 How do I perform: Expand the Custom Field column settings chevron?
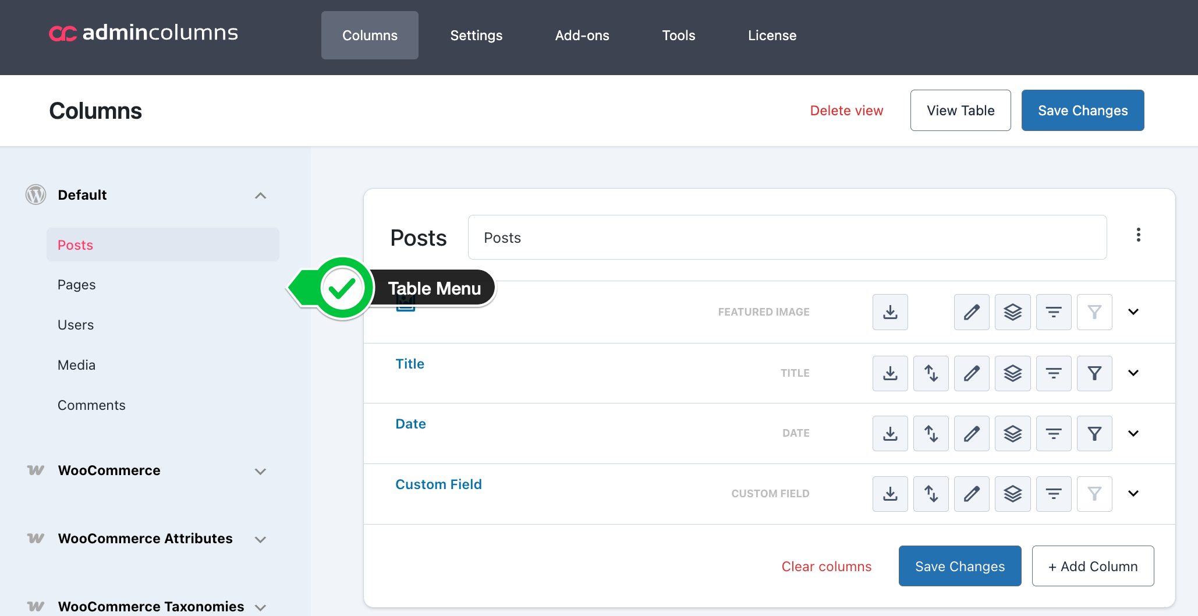1133,494
